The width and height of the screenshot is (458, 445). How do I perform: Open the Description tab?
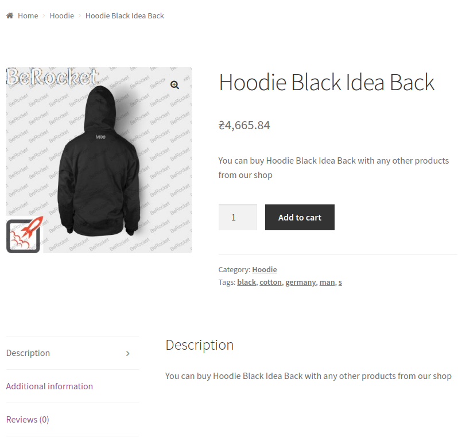[28, 353]
